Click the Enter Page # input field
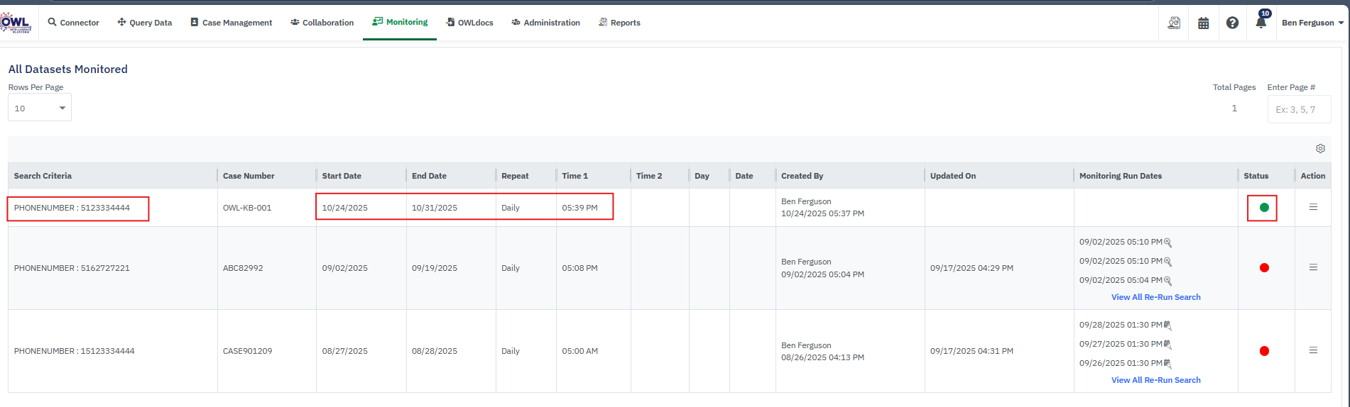Viewport: 1350px width, 407px height. 1298,109
